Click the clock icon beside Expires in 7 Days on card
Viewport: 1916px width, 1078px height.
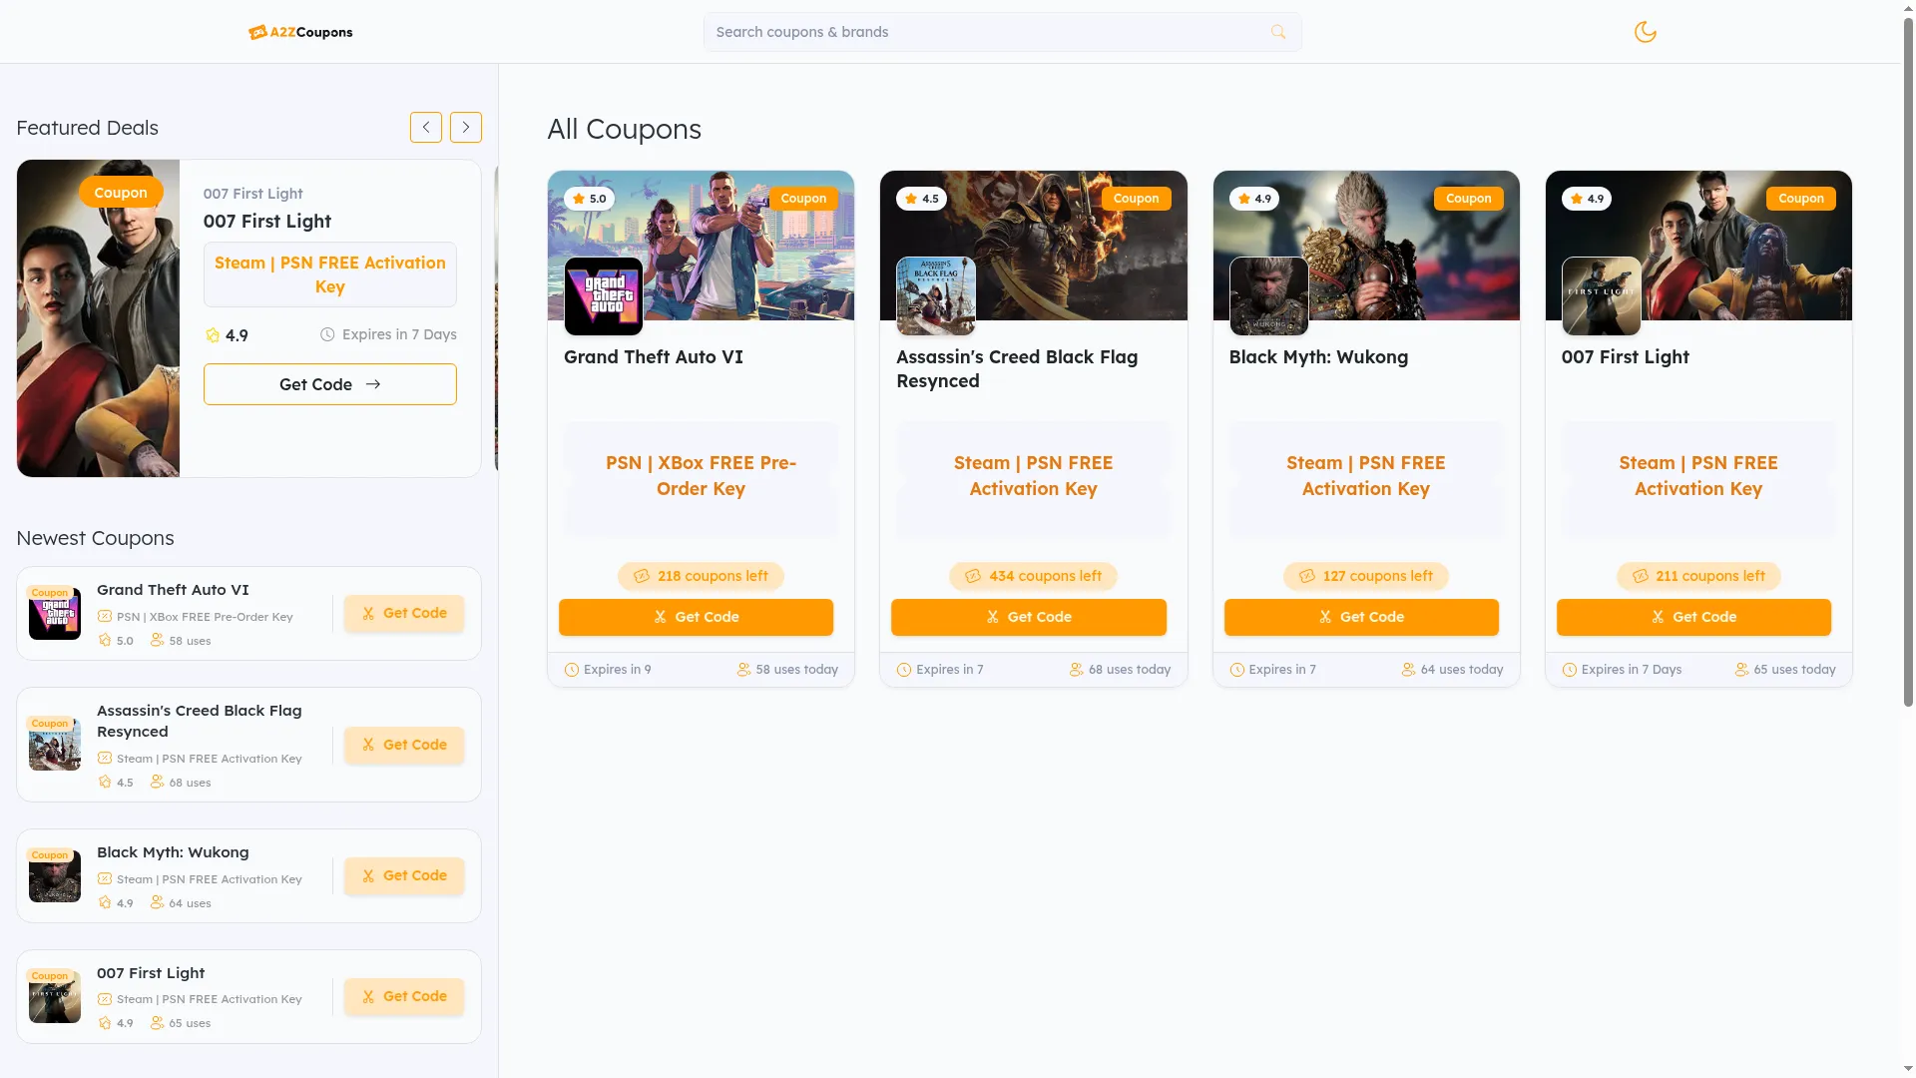[1570, 670]
